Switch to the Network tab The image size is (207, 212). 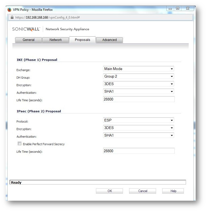56,40
